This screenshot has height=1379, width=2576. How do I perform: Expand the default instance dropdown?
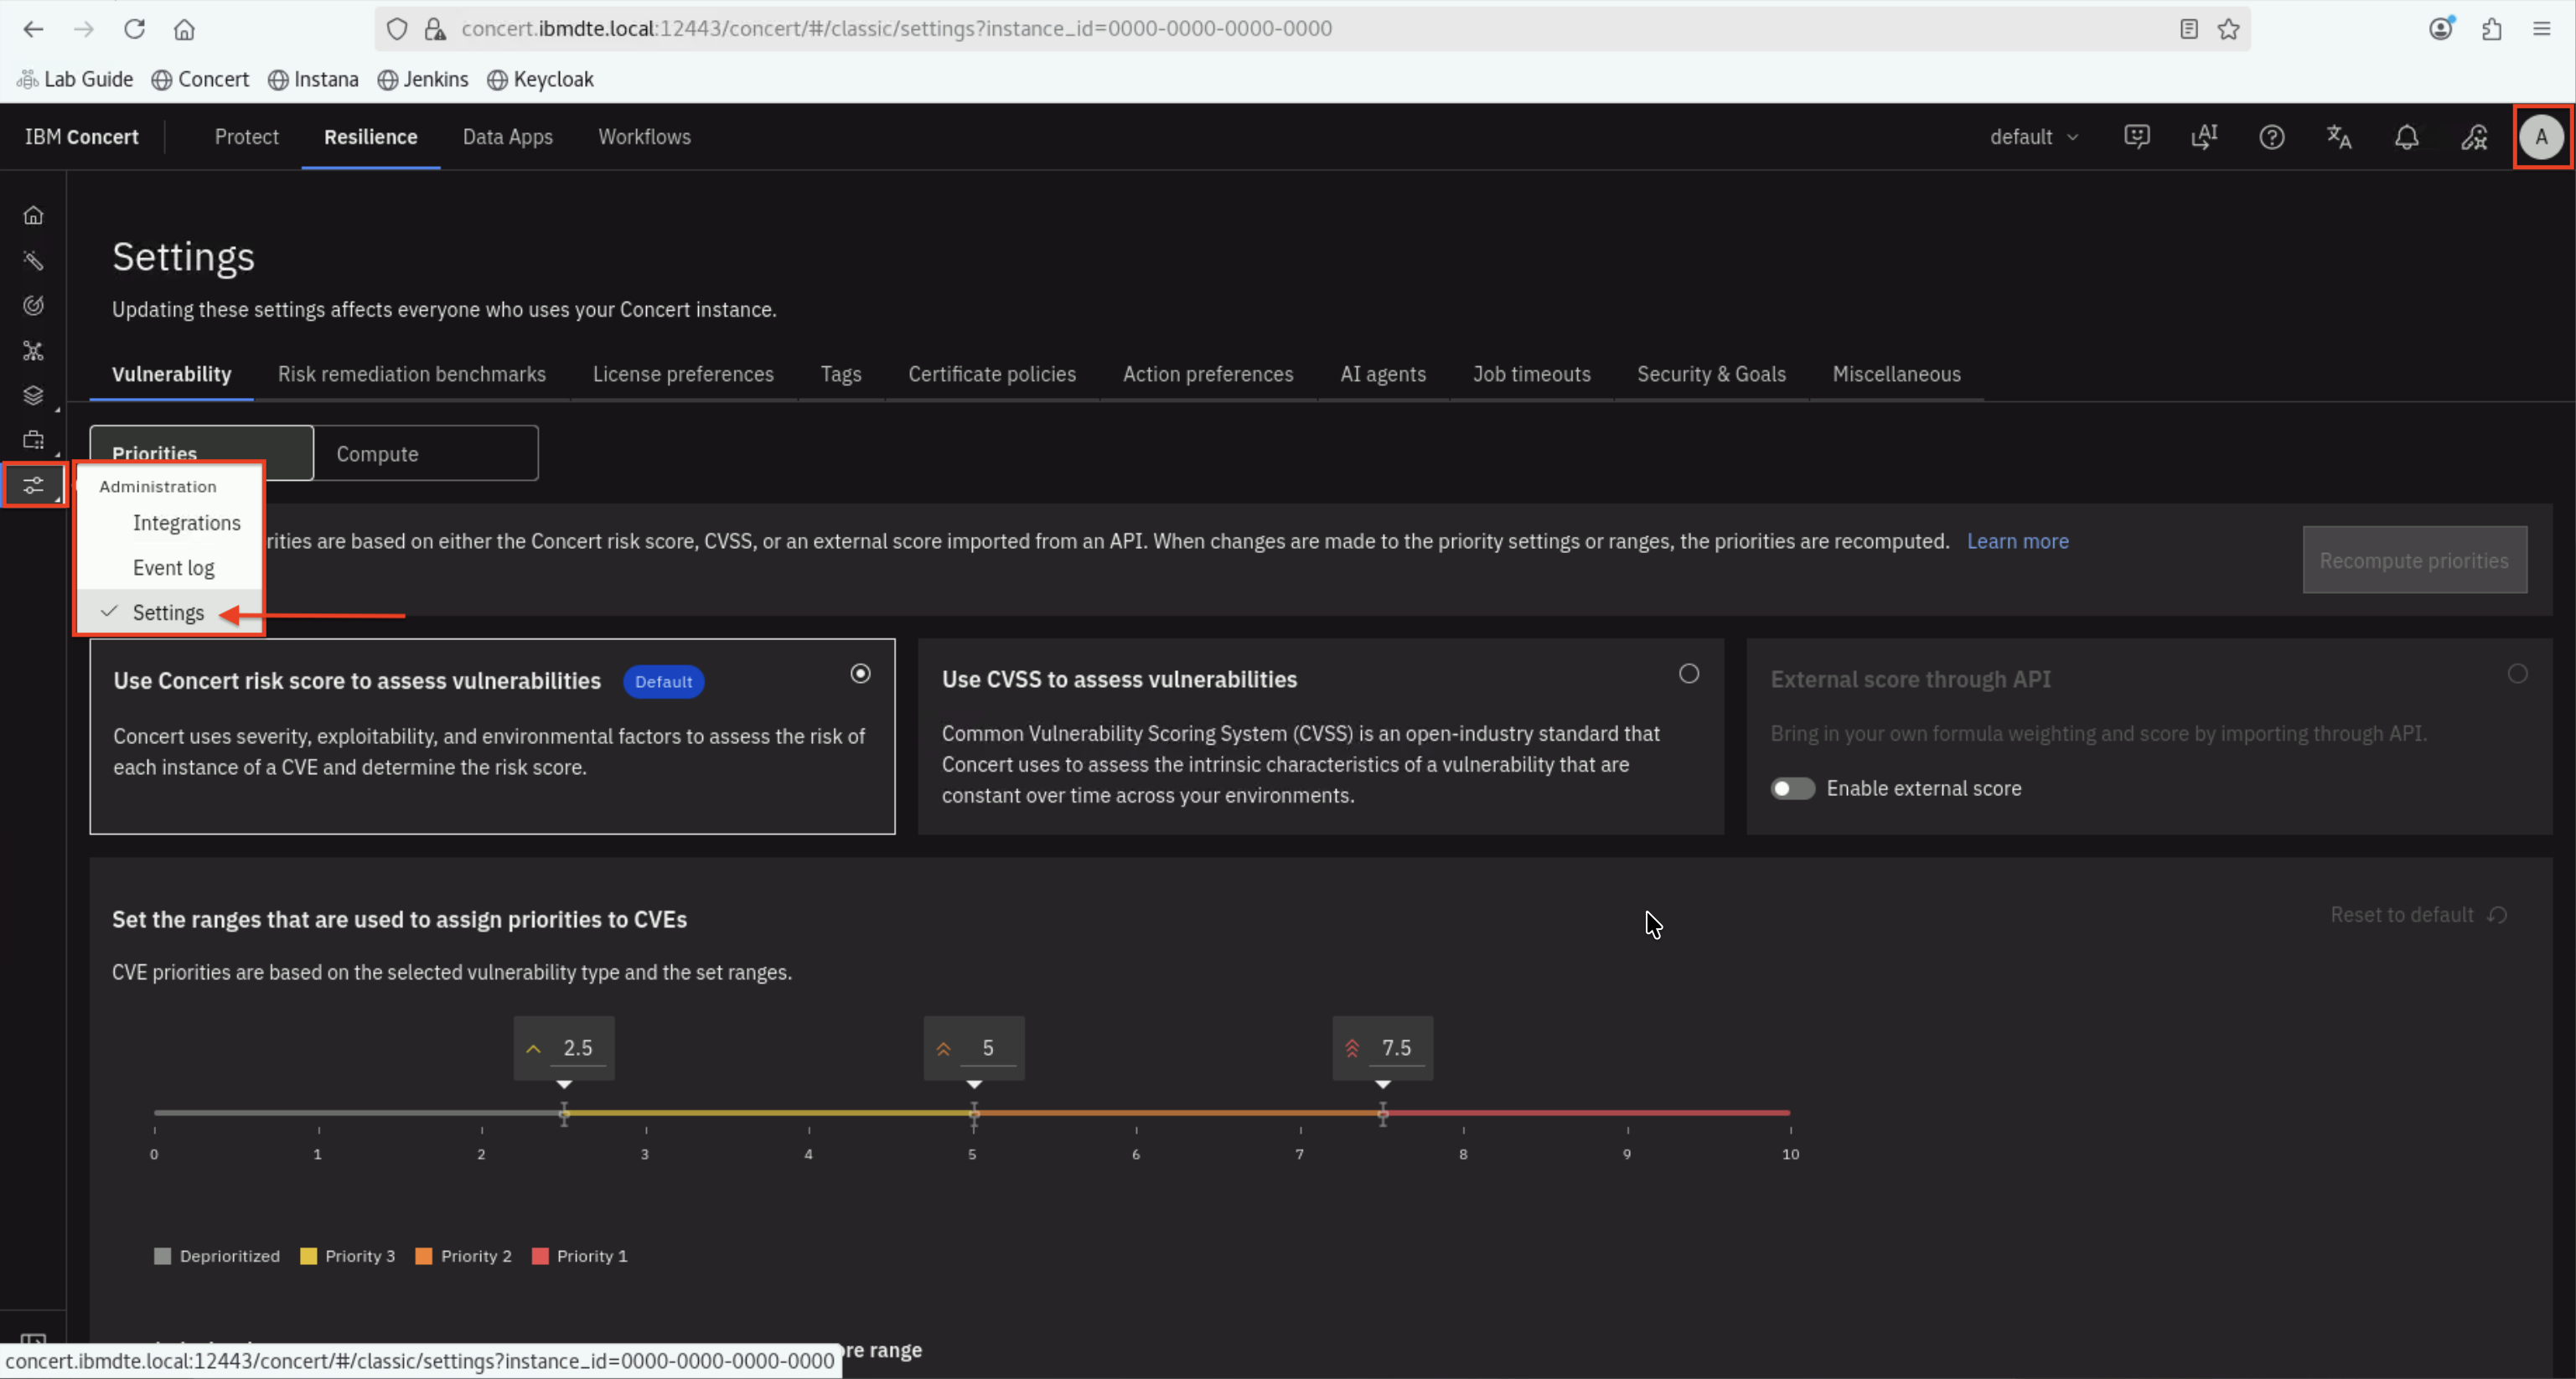(x=2034, y=136)
